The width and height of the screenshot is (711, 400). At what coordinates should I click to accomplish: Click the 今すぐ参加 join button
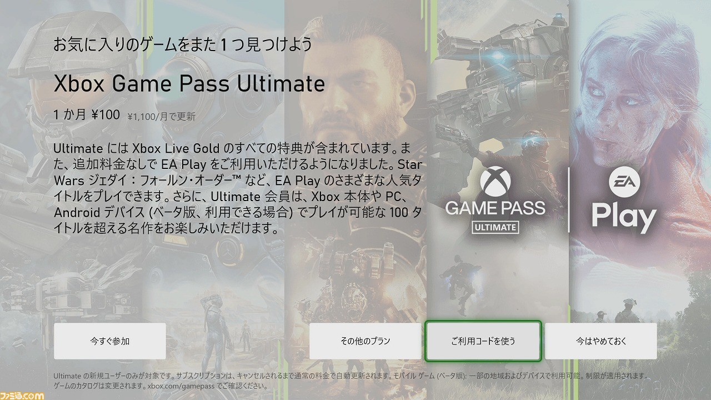(110, 341)
